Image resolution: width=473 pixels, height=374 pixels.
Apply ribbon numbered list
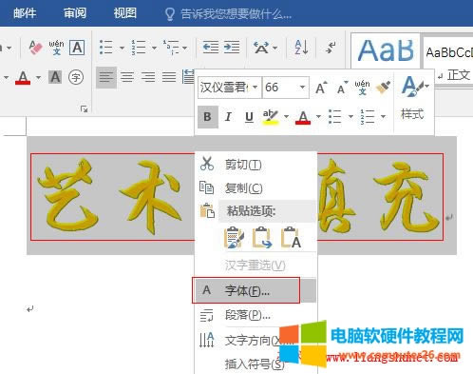(139, 48)
